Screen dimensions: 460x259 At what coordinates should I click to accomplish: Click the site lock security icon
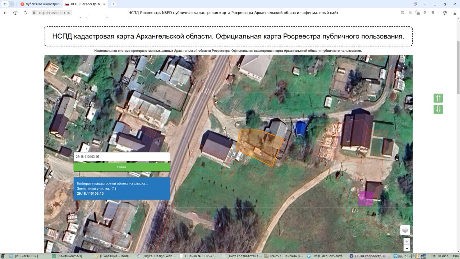[34, 13]
